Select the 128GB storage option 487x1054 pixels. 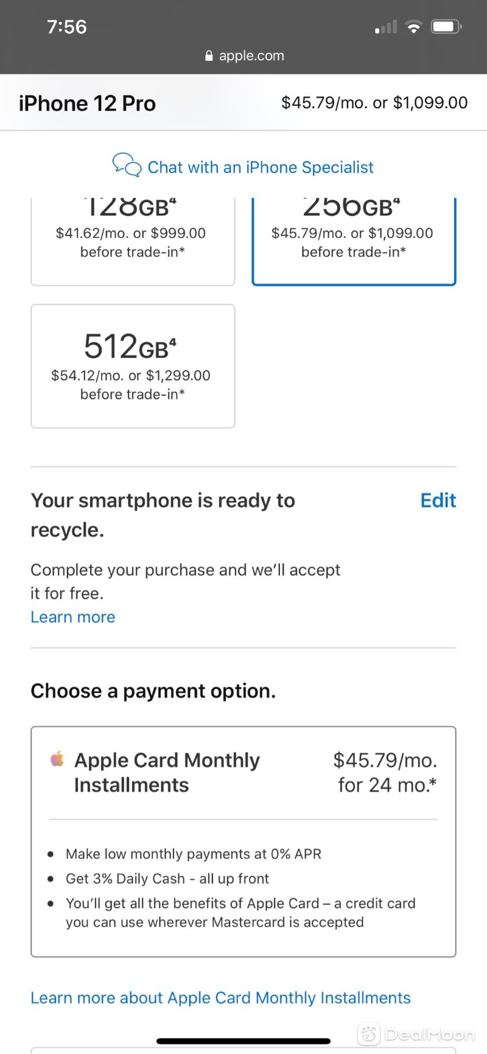click(133, 241)
